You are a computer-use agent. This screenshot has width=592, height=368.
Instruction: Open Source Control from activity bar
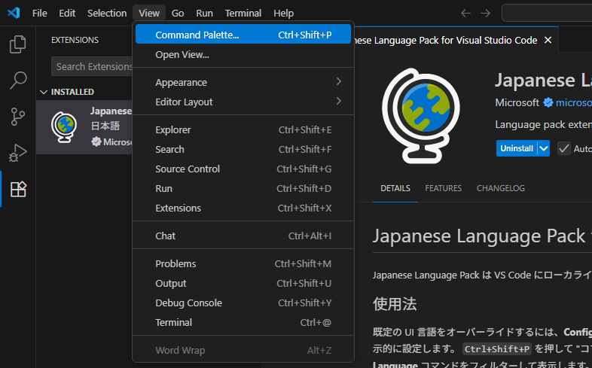pos(18,116)
